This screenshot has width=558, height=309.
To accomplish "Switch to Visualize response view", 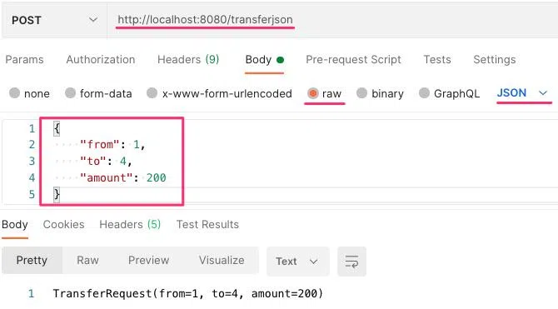I will [x=222, y=260].
